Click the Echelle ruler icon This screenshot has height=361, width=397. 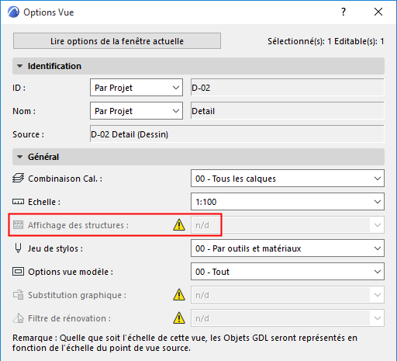coord(18,202)
